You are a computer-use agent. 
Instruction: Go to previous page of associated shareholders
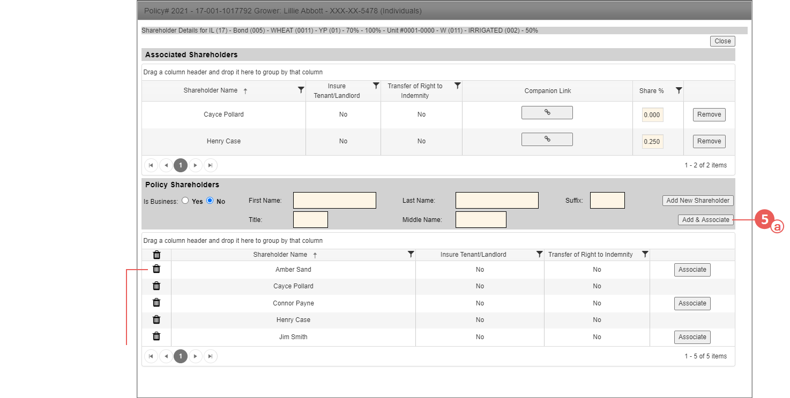tap(166, 165)
